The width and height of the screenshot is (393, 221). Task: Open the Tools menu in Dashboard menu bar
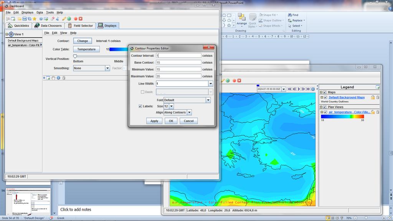pyautogui.click(x=50, y=13)
